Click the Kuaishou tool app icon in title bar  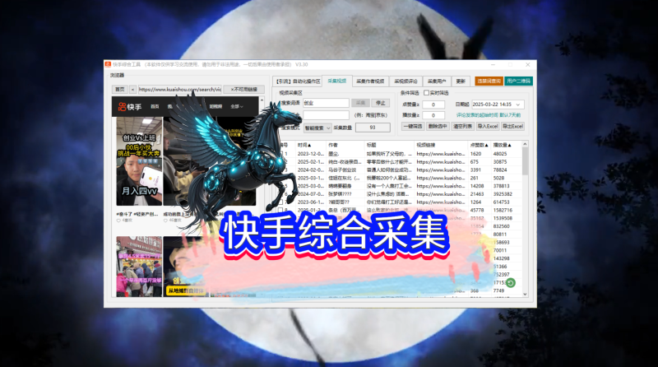pyautogui.click(x=108, y=65)
